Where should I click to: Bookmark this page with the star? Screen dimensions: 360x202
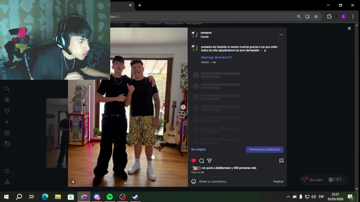tap(316, 17)
